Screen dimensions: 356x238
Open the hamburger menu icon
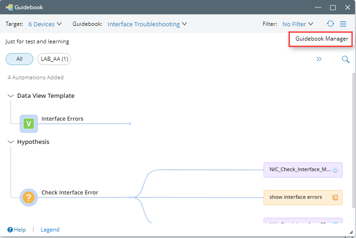pos(343,24)
